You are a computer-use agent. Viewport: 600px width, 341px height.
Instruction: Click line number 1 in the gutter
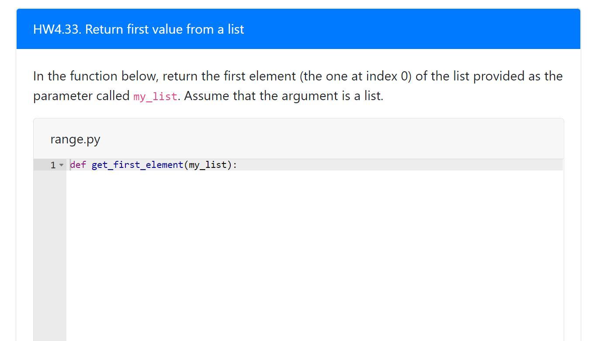53,165
